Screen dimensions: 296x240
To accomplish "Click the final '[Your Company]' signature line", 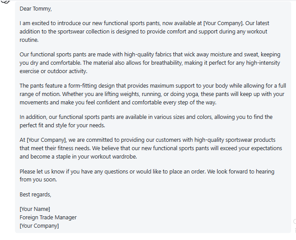I will coord(39,225).
